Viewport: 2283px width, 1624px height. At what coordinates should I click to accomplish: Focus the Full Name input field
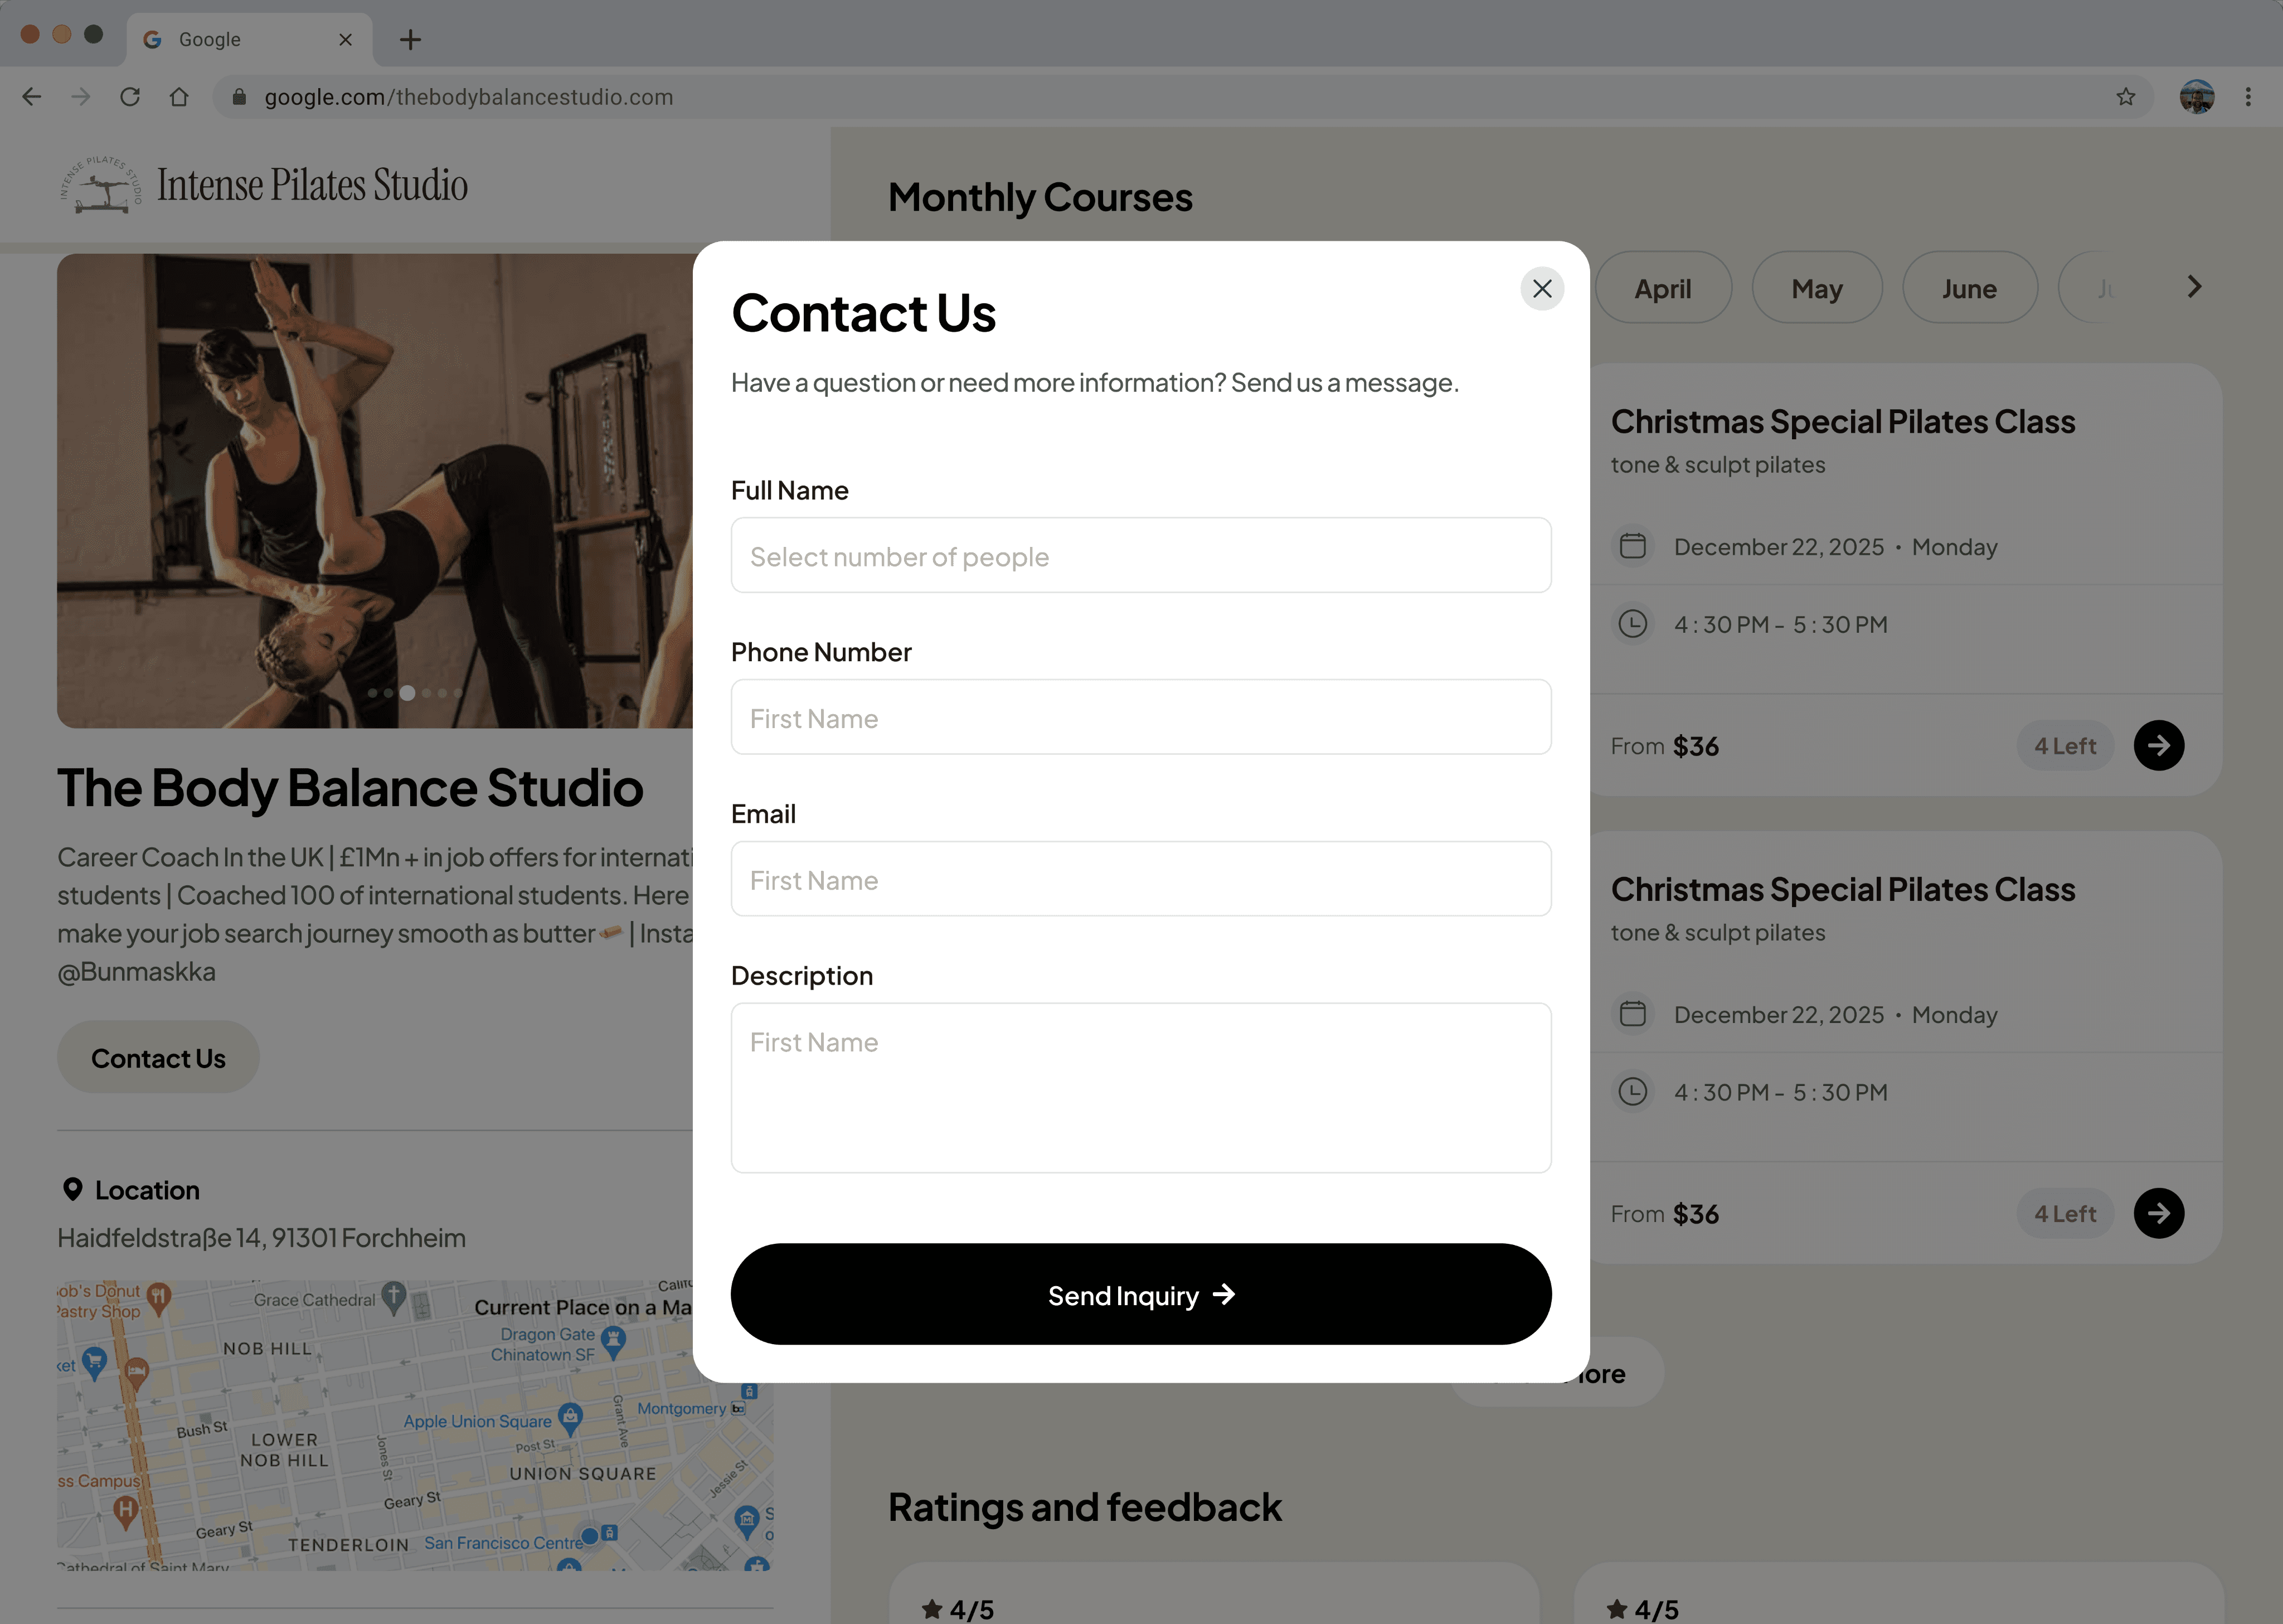[1140, 556]
